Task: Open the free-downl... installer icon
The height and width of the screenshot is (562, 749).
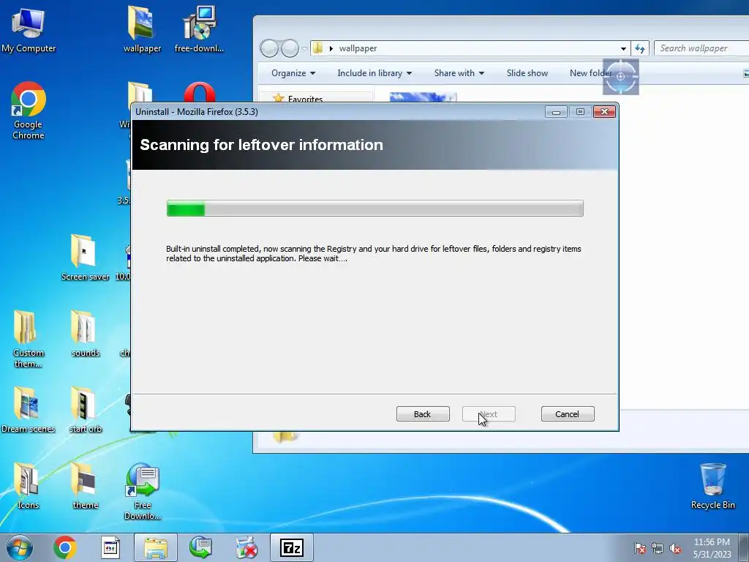Action: coord(199,29)
